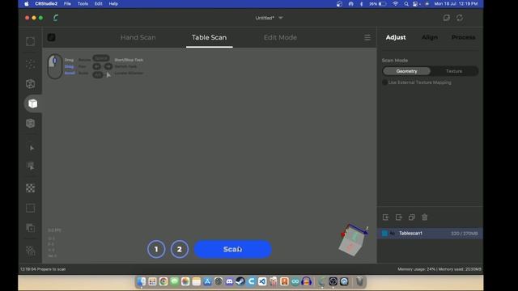The image size is (518, 291).
Task: Open the CRStudio2 application menu
Action: (x=46, y=3)
